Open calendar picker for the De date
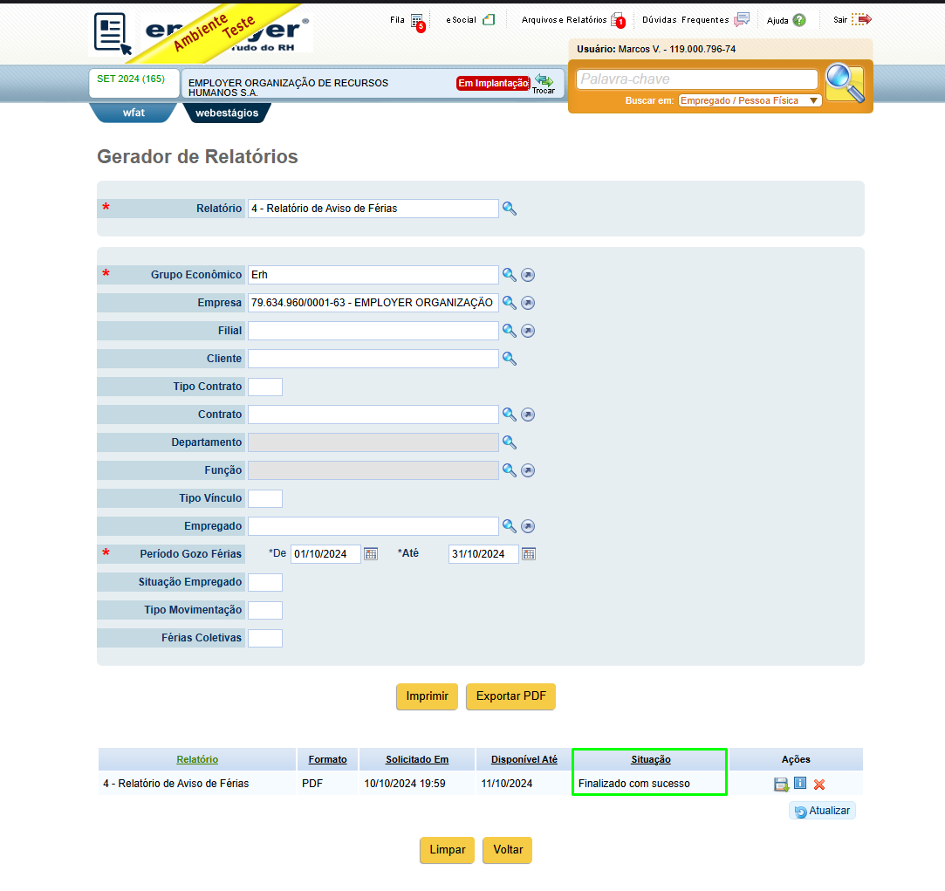The height and width of the screenshot is (891, 945). (x=371, y=554)
